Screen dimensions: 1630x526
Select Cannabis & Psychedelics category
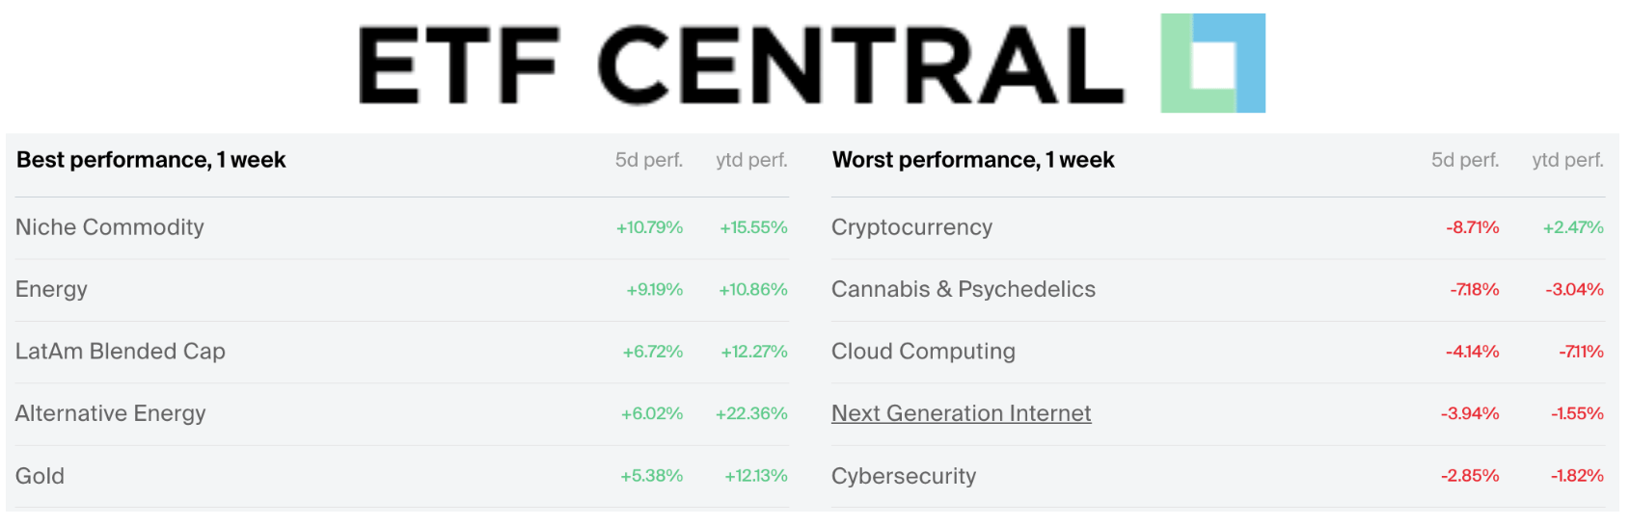(964, 289)
